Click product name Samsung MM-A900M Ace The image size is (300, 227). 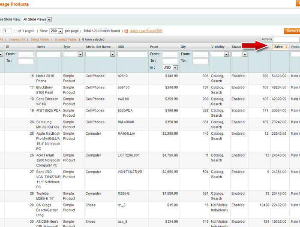point(48,124)
